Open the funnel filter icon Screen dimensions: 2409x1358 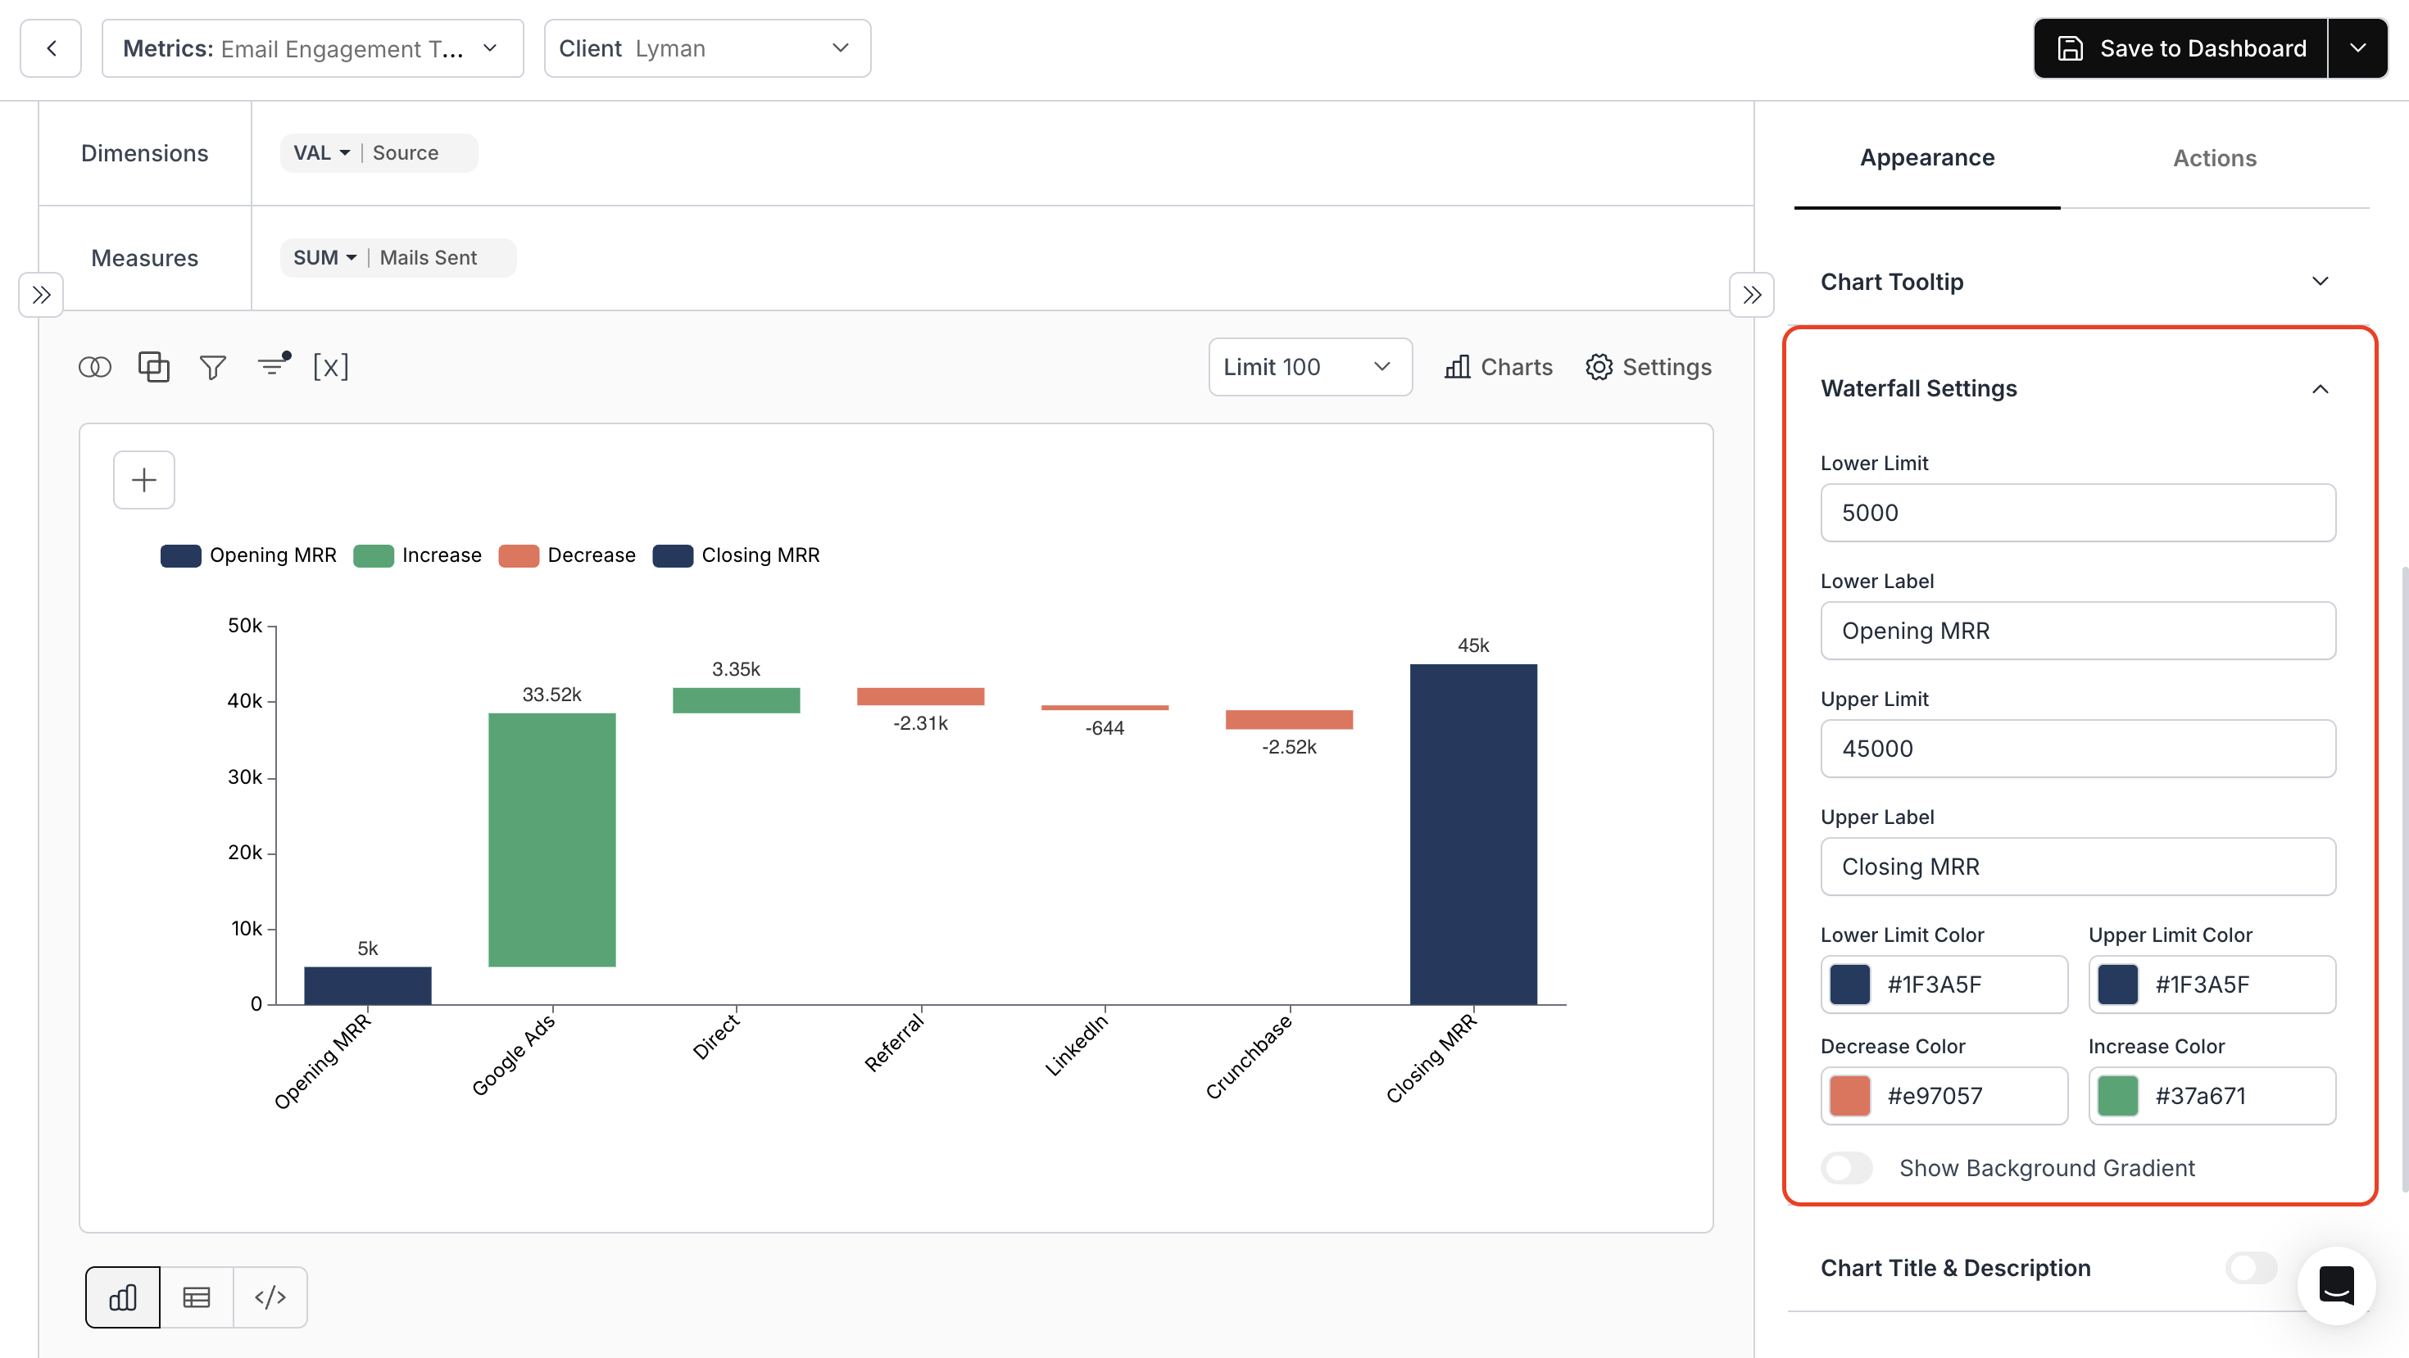[x=213, y=367]
